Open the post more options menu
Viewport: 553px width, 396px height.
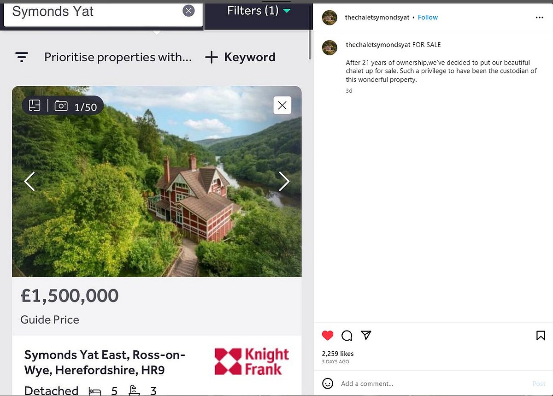click(540, 18)
